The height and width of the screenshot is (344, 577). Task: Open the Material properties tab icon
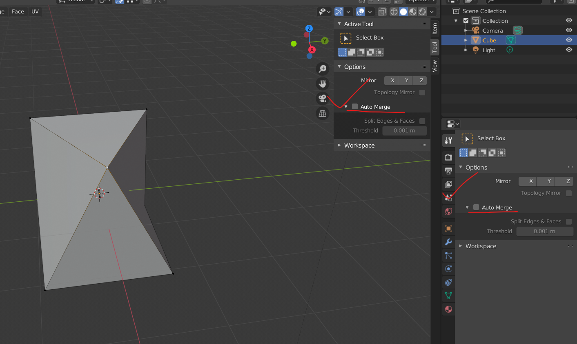click(x=448, y=309)
